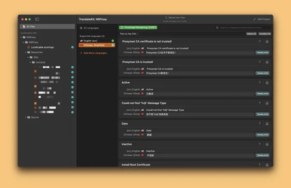Click the search magnifier icon
This screenshot has height=188, width=291.
tap(217, 27)
